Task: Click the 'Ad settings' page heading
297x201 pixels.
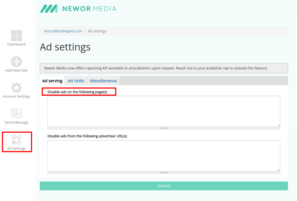Action: click(x=65, y=47)
